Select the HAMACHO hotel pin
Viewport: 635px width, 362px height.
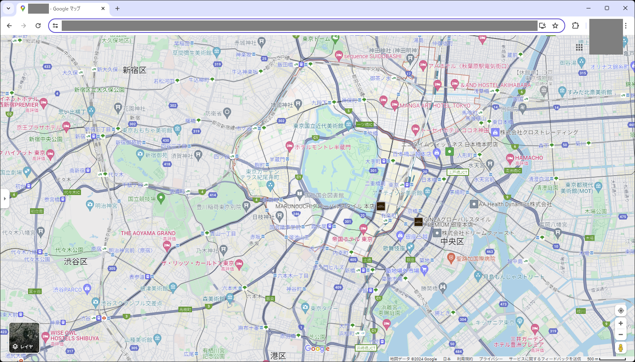(510, 158)
